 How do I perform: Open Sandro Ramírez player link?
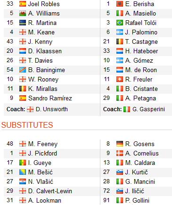tap(50, 98)
